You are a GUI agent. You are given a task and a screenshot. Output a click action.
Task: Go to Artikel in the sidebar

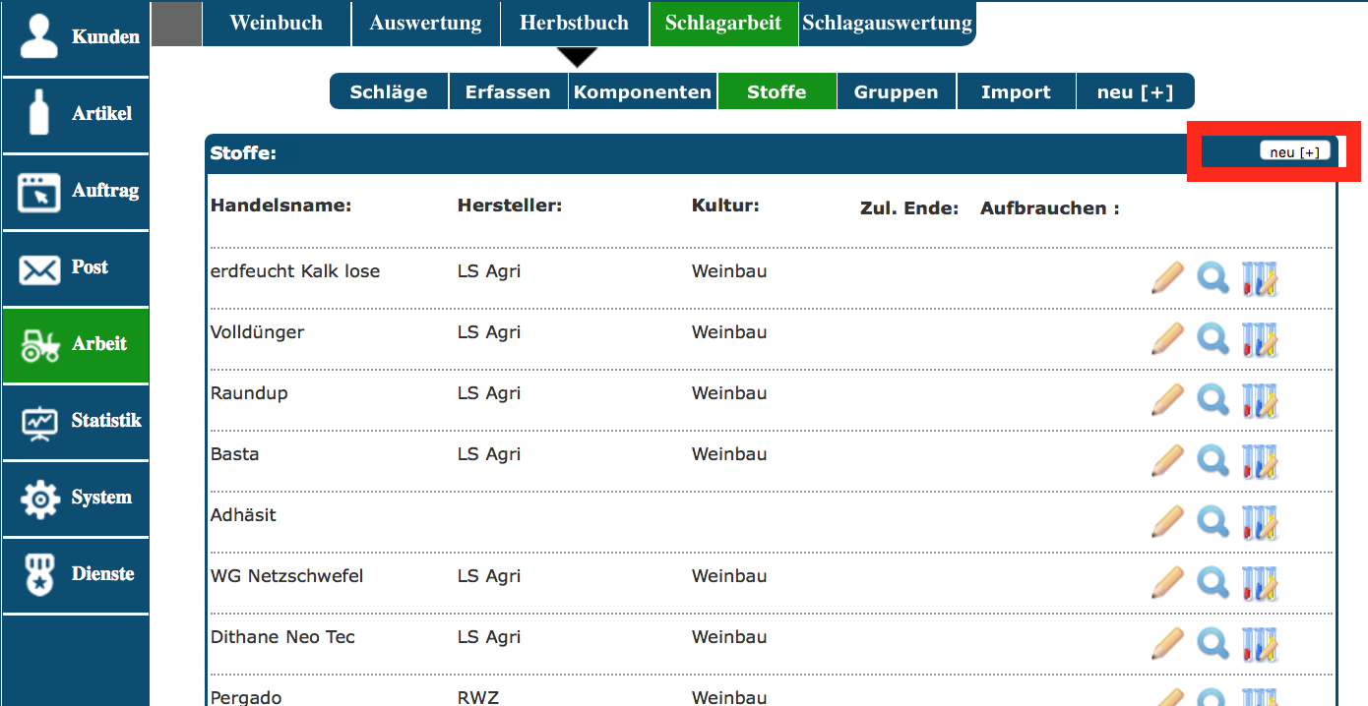coord(76,114)
